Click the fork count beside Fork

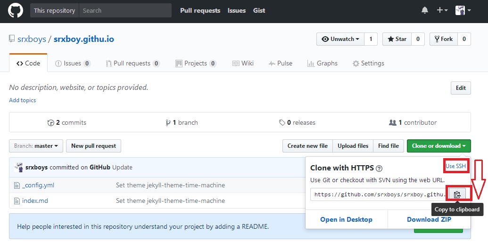coord(464,39)
